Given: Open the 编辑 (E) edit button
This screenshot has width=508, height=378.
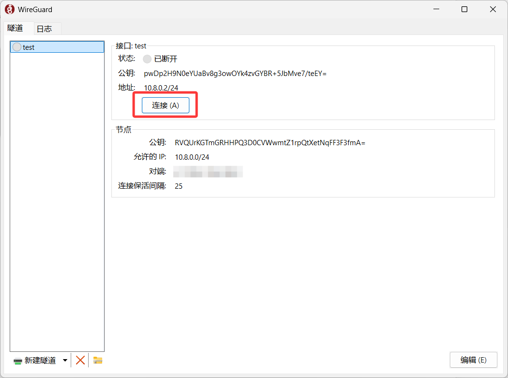Looking at the screenshot, I should tap(473, 360).
